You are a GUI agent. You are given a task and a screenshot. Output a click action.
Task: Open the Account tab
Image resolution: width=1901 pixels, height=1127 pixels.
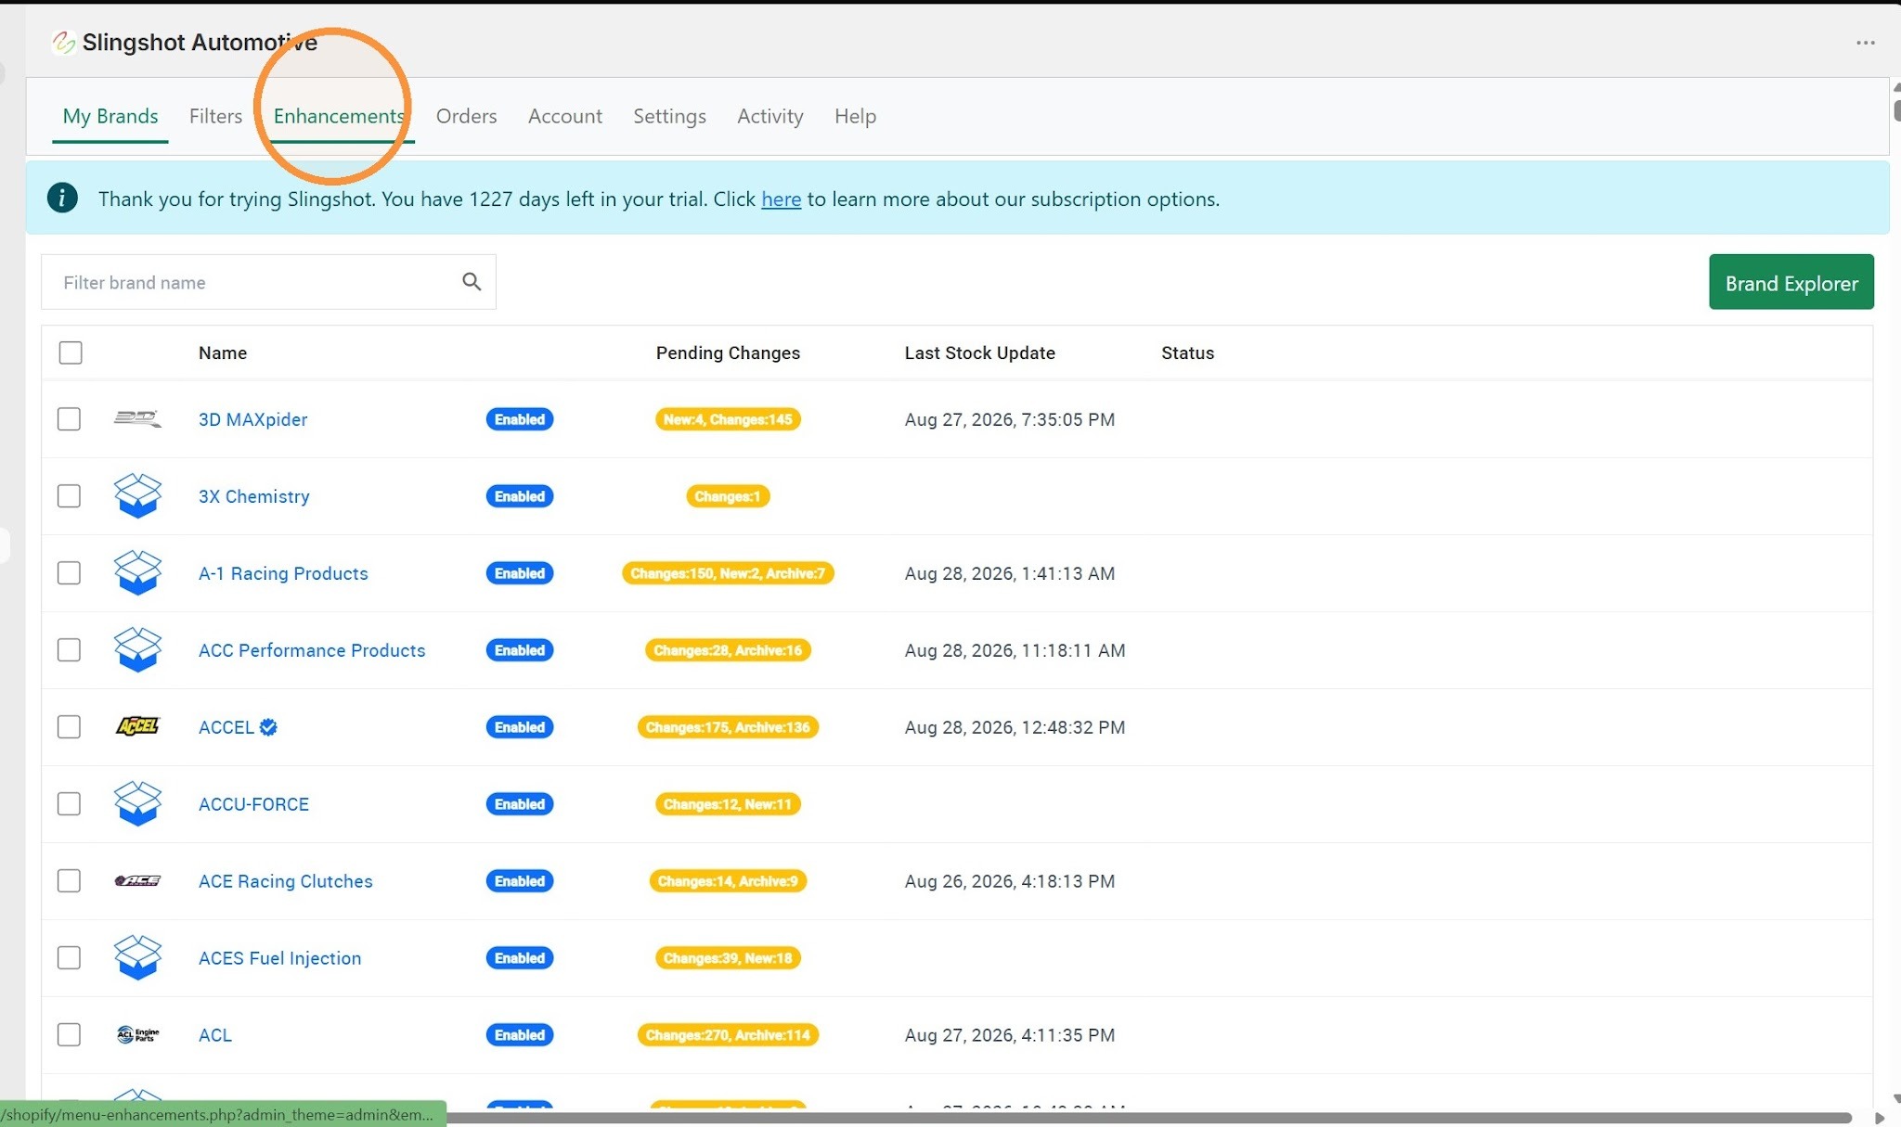565,116
